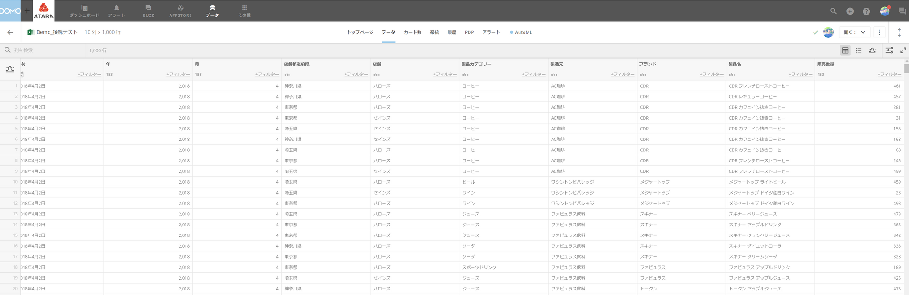Screen dimensions: 909x295
Task: Open the three-dot more options menu
Action: (x=879, y=32)
